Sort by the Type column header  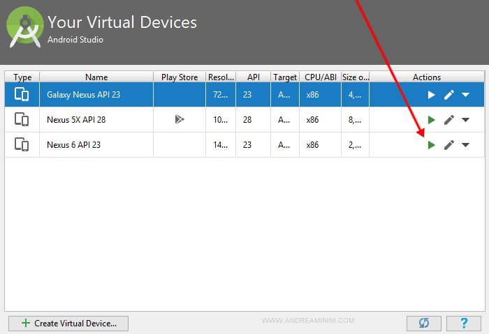click(22, 77)
